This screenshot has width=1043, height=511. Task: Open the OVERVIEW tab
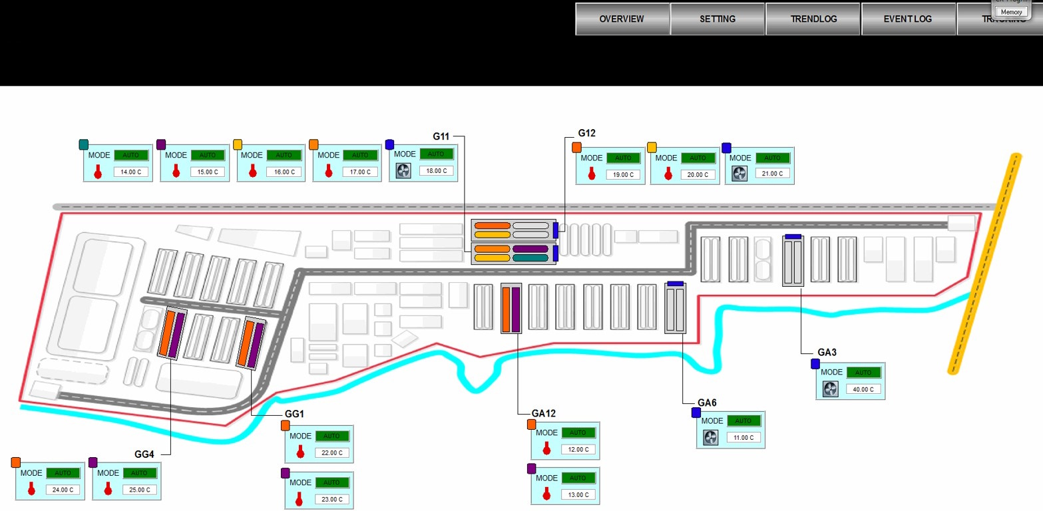(x=622, y=19)
